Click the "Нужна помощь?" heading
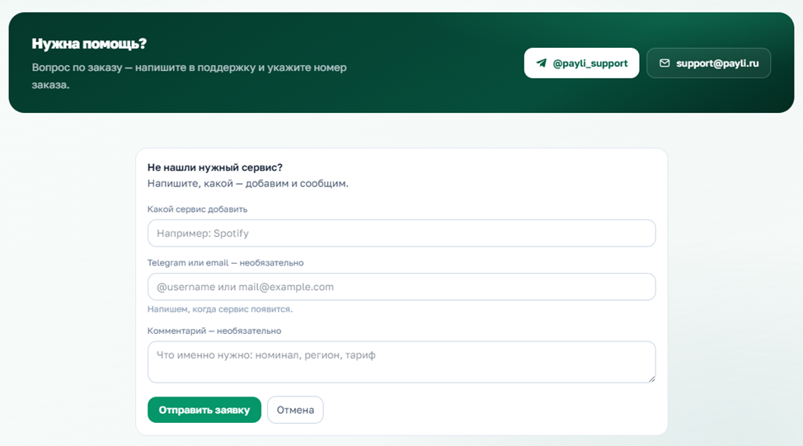803x446 pixels. [89, 44]
